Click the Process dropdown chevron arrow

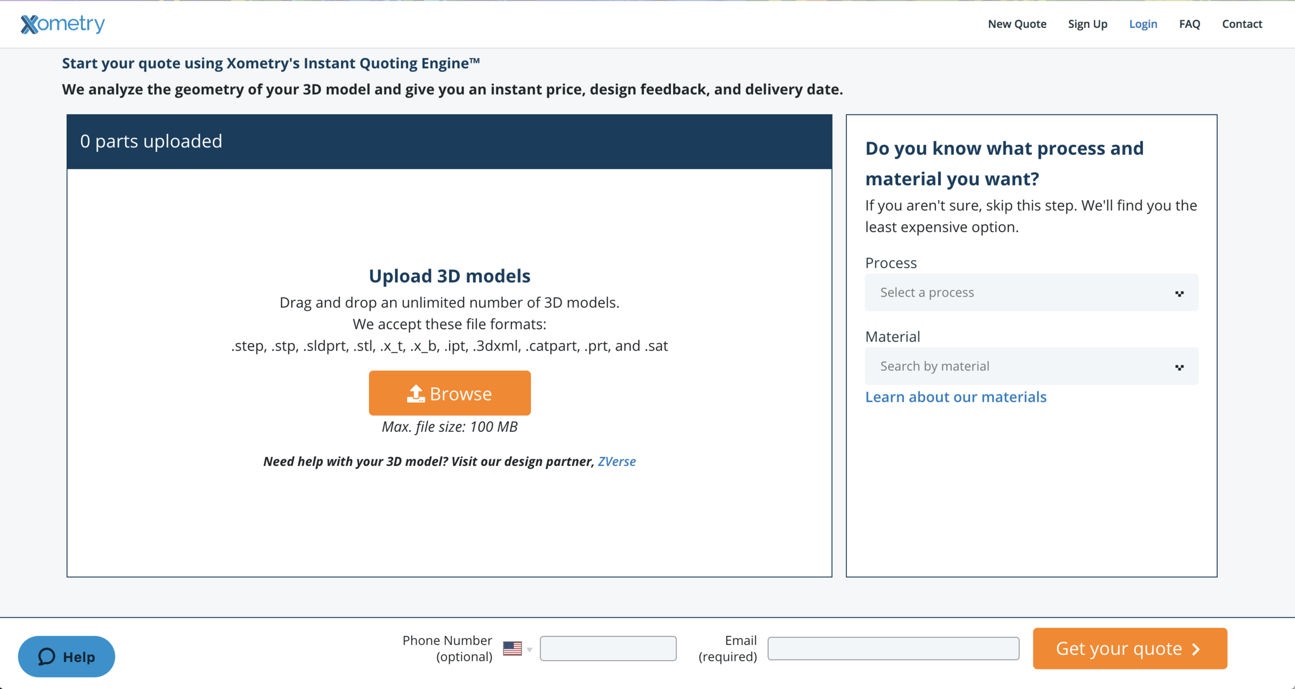pyautogui.click(x=1179, y=294)
